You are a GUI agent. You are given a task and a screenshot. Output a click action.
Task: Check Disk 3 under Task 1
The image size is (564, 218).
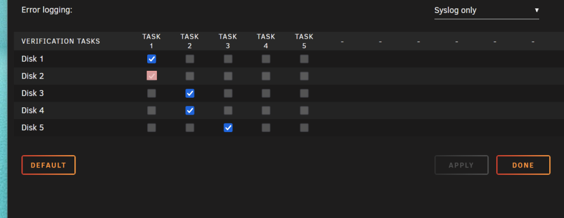pos(151,93)
